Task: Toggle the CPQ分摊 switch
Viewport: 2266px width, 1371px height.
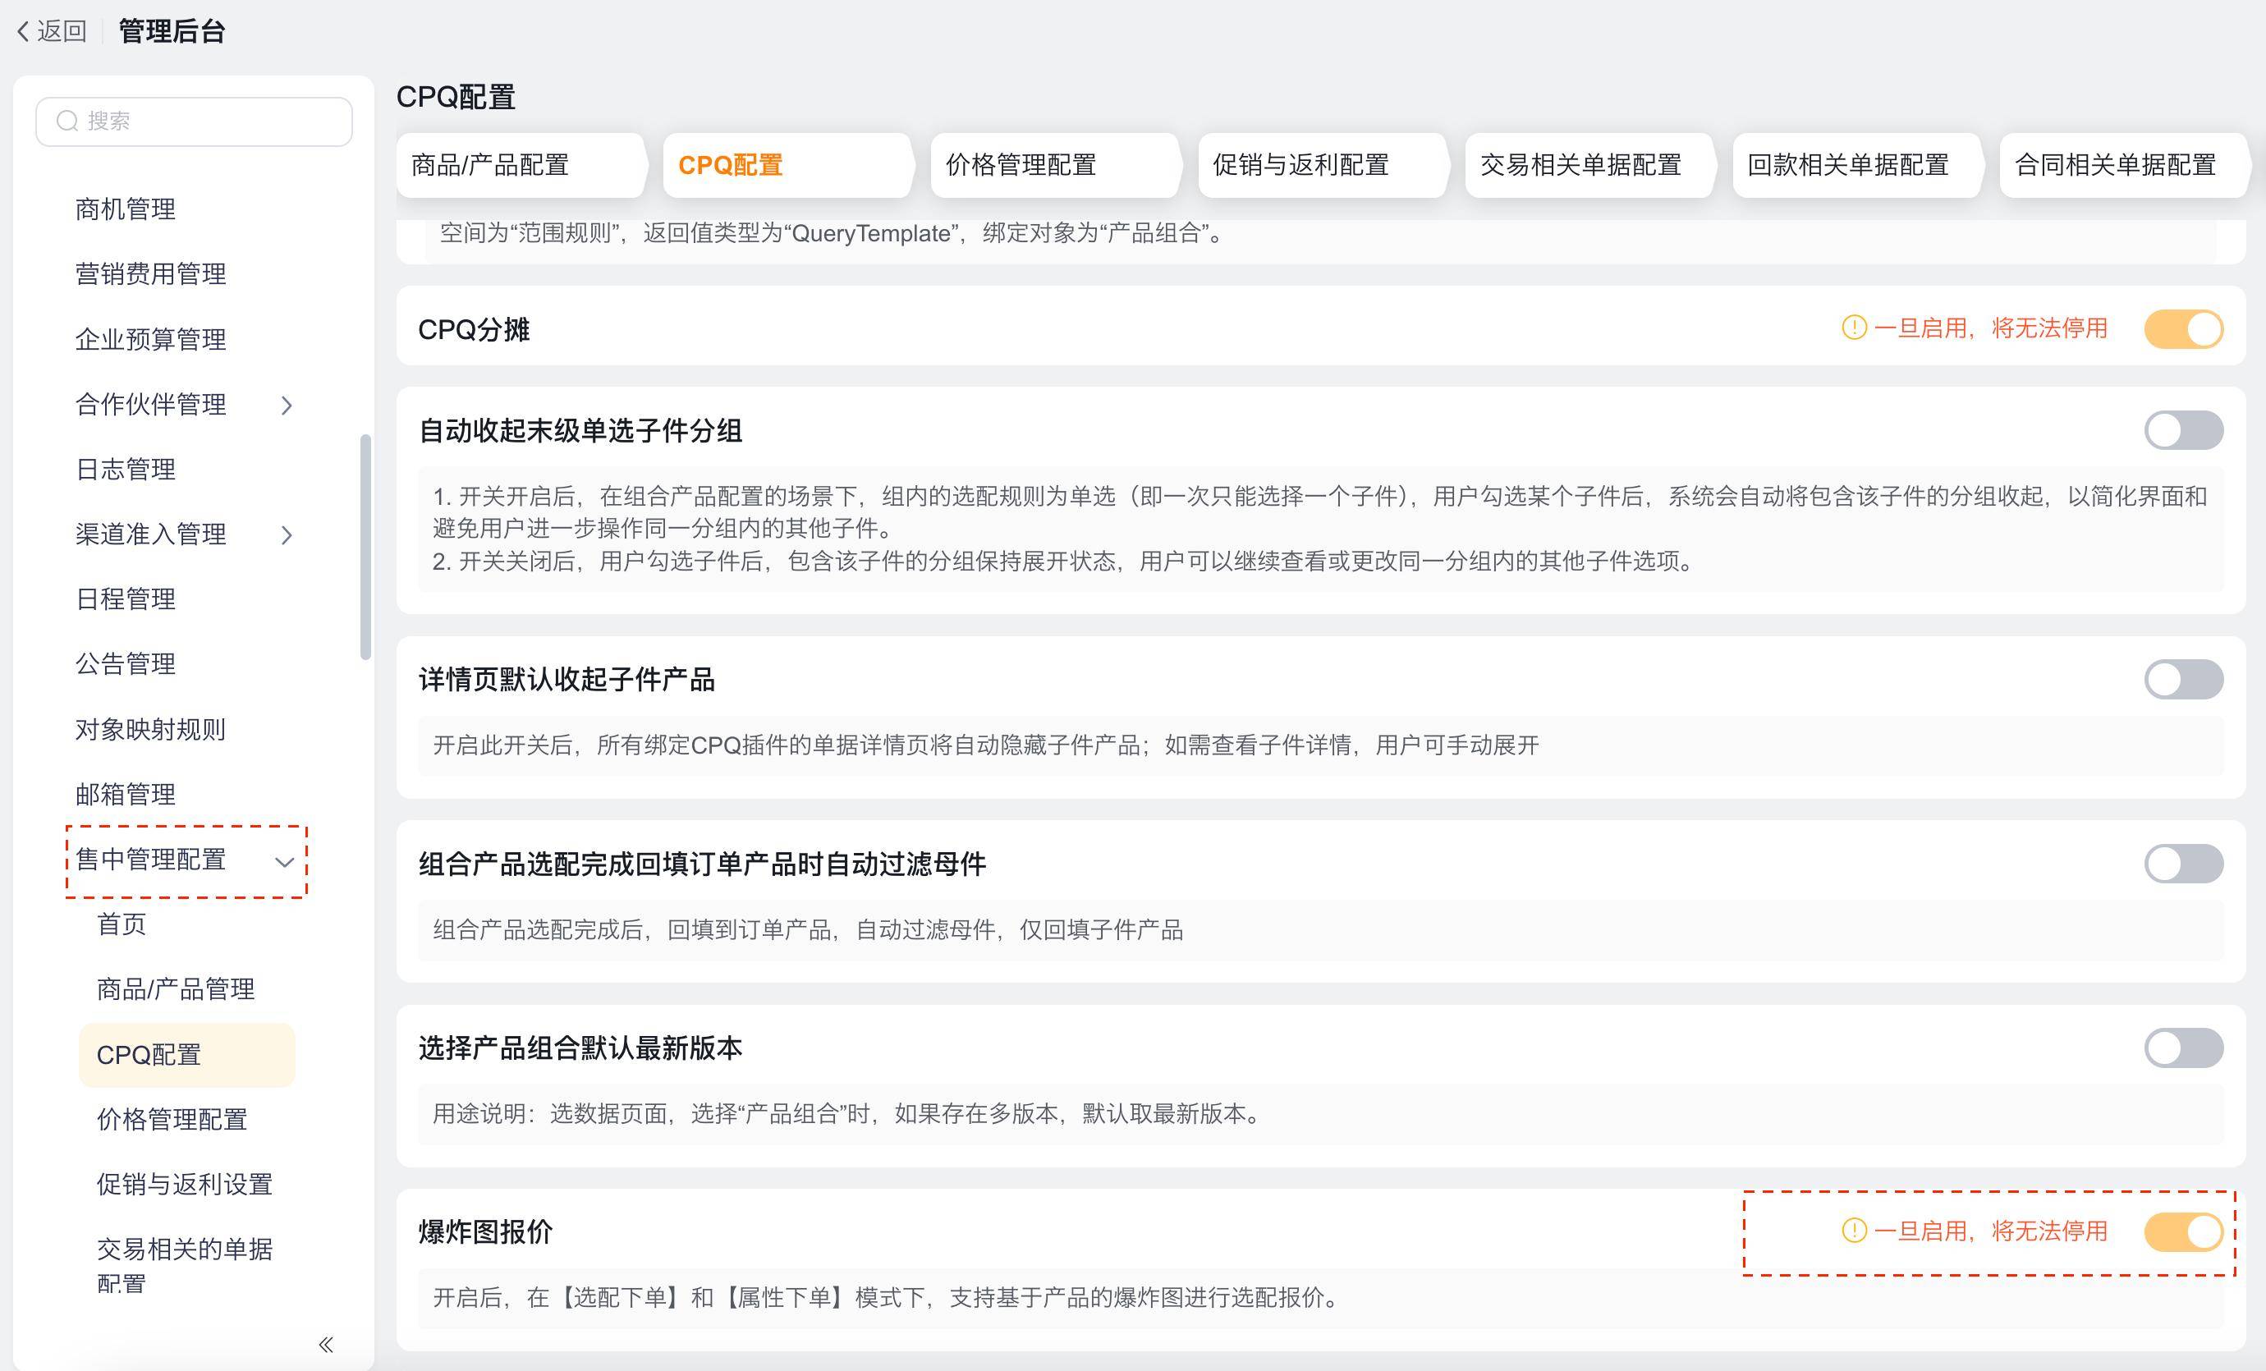Action: 2183,329
